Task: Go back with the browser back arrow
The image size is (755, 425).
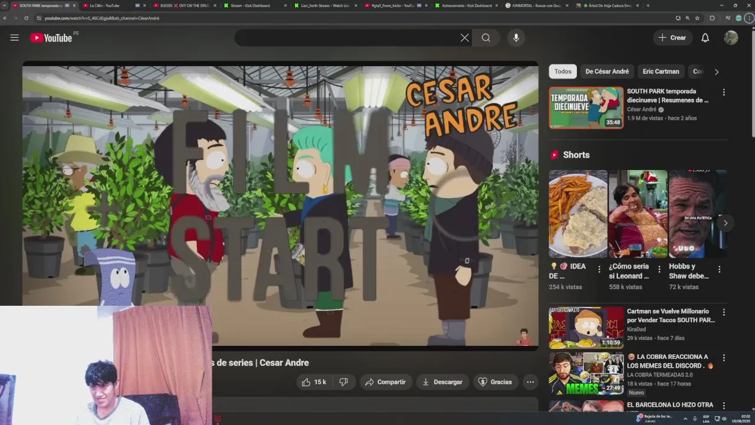Action: point(5,18)
